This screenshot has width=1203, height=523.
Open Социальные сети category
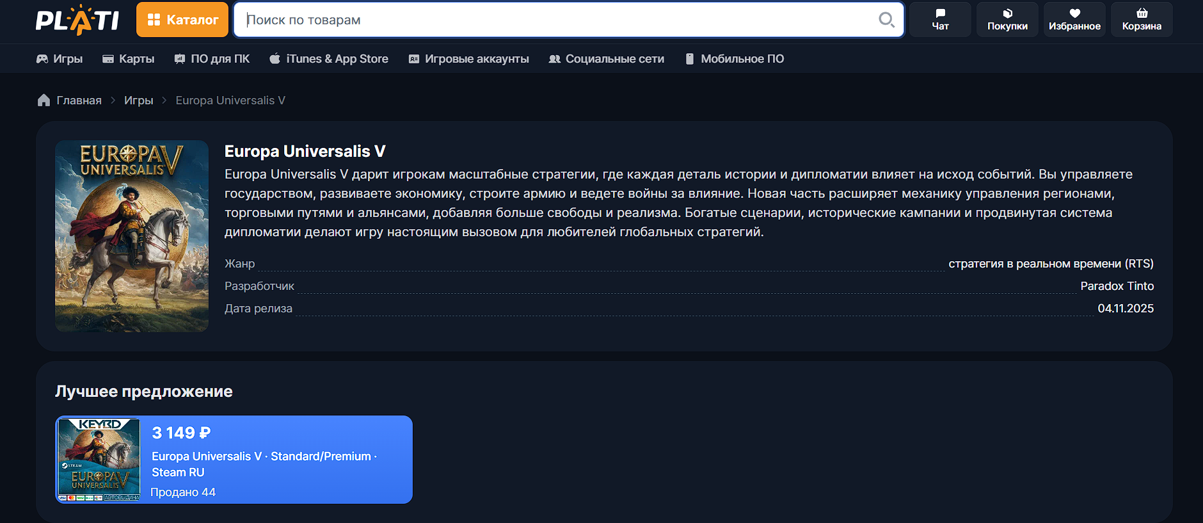click(607, 59)
